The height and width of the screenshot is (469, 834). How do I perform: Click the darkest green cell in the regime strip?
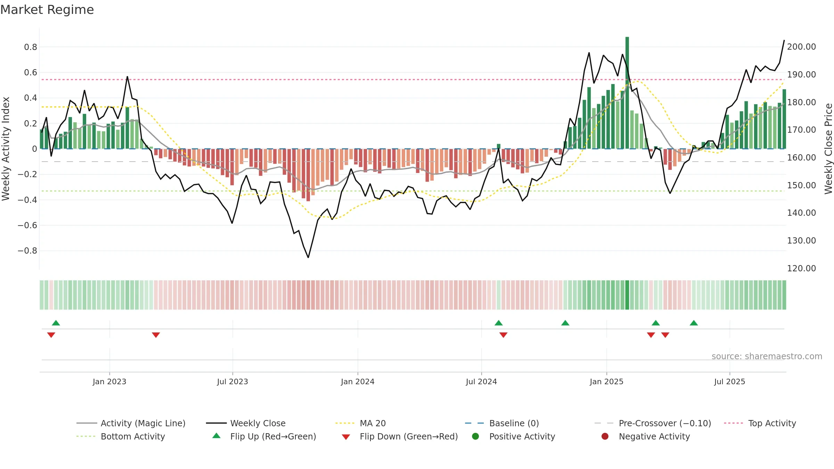tap(627, 295)
